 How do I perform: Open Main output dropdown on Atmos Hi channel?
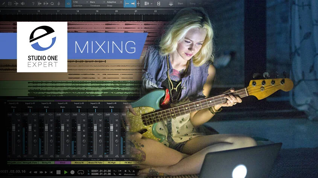click(79, 107)
